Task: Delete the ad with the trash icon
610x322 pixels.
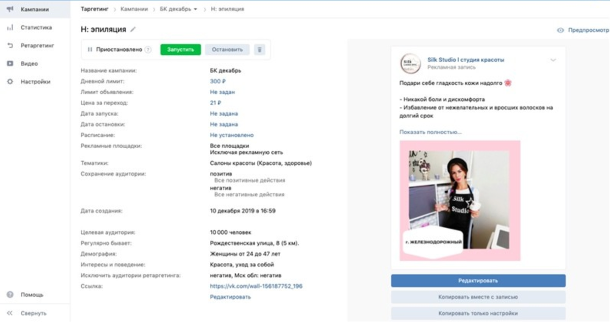Action: coord(260,50)
